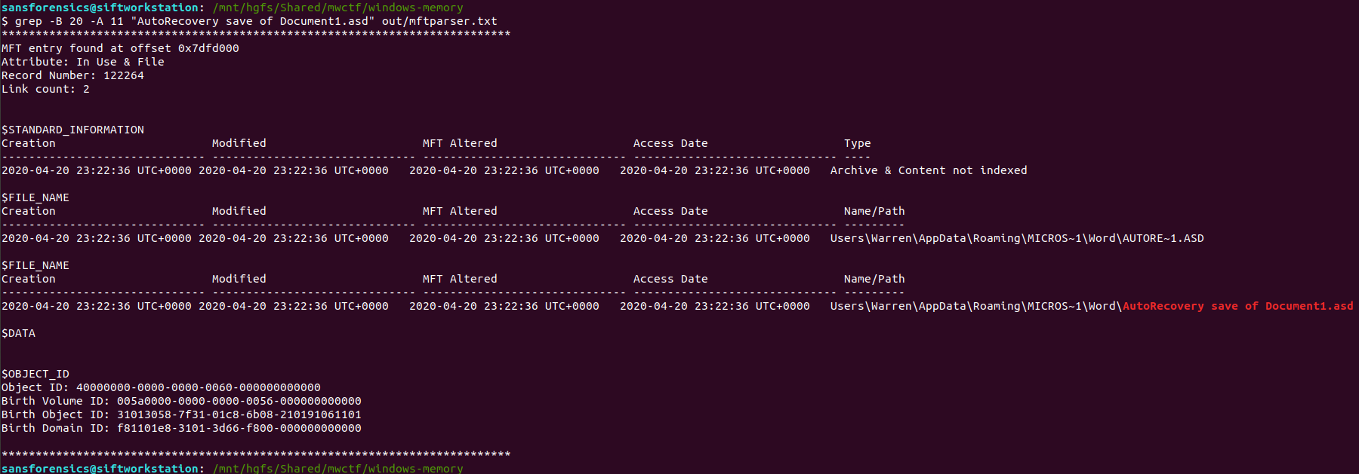Screen dimensions: 1359x474
Task: Click the $OBJECT_ID section header
Action: (35, 374)
